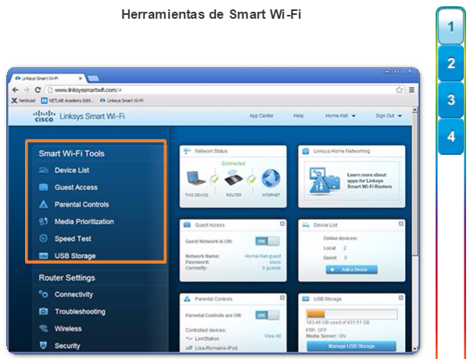Expand the Sign Out dropdown
Screen dimensions: 470x359
[x=389, y=116]
